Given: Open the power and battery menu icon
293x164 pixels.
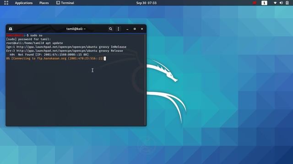Looking at the screenshot, I should (287, 3).
